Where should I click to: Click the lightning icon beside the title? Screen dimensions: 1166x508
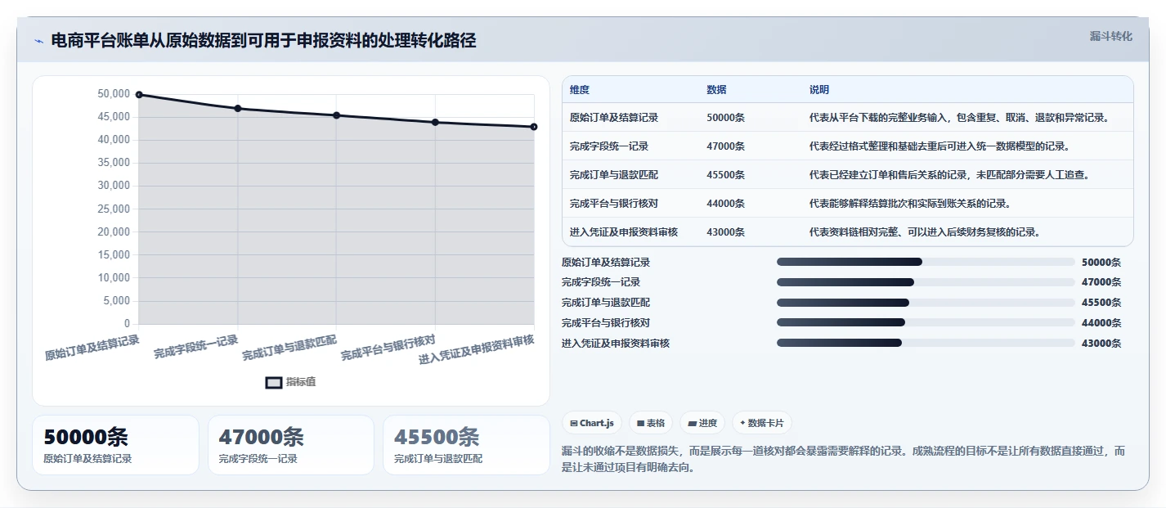click(x=38, y=41)
